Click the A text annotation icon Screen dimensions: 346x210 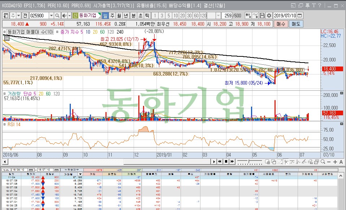[x=341, y=162]
